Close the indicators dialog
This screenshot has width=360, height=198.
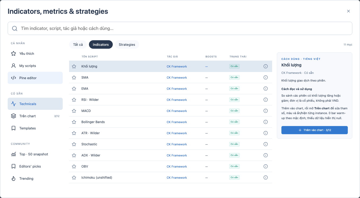(348, 11)
